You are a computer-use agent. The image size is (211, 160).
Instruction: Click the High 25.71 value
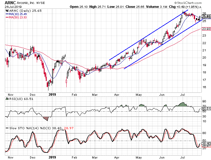point(97,7)
